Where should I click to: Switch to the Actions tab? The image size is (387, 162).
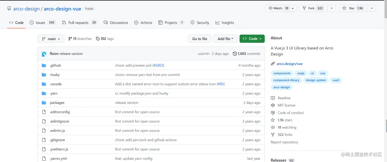pyautogui.click(x=143, y=23)
